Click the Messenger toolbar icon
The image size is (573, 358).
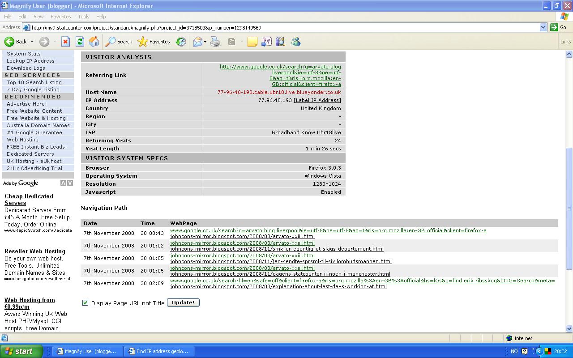coord(295,42)
